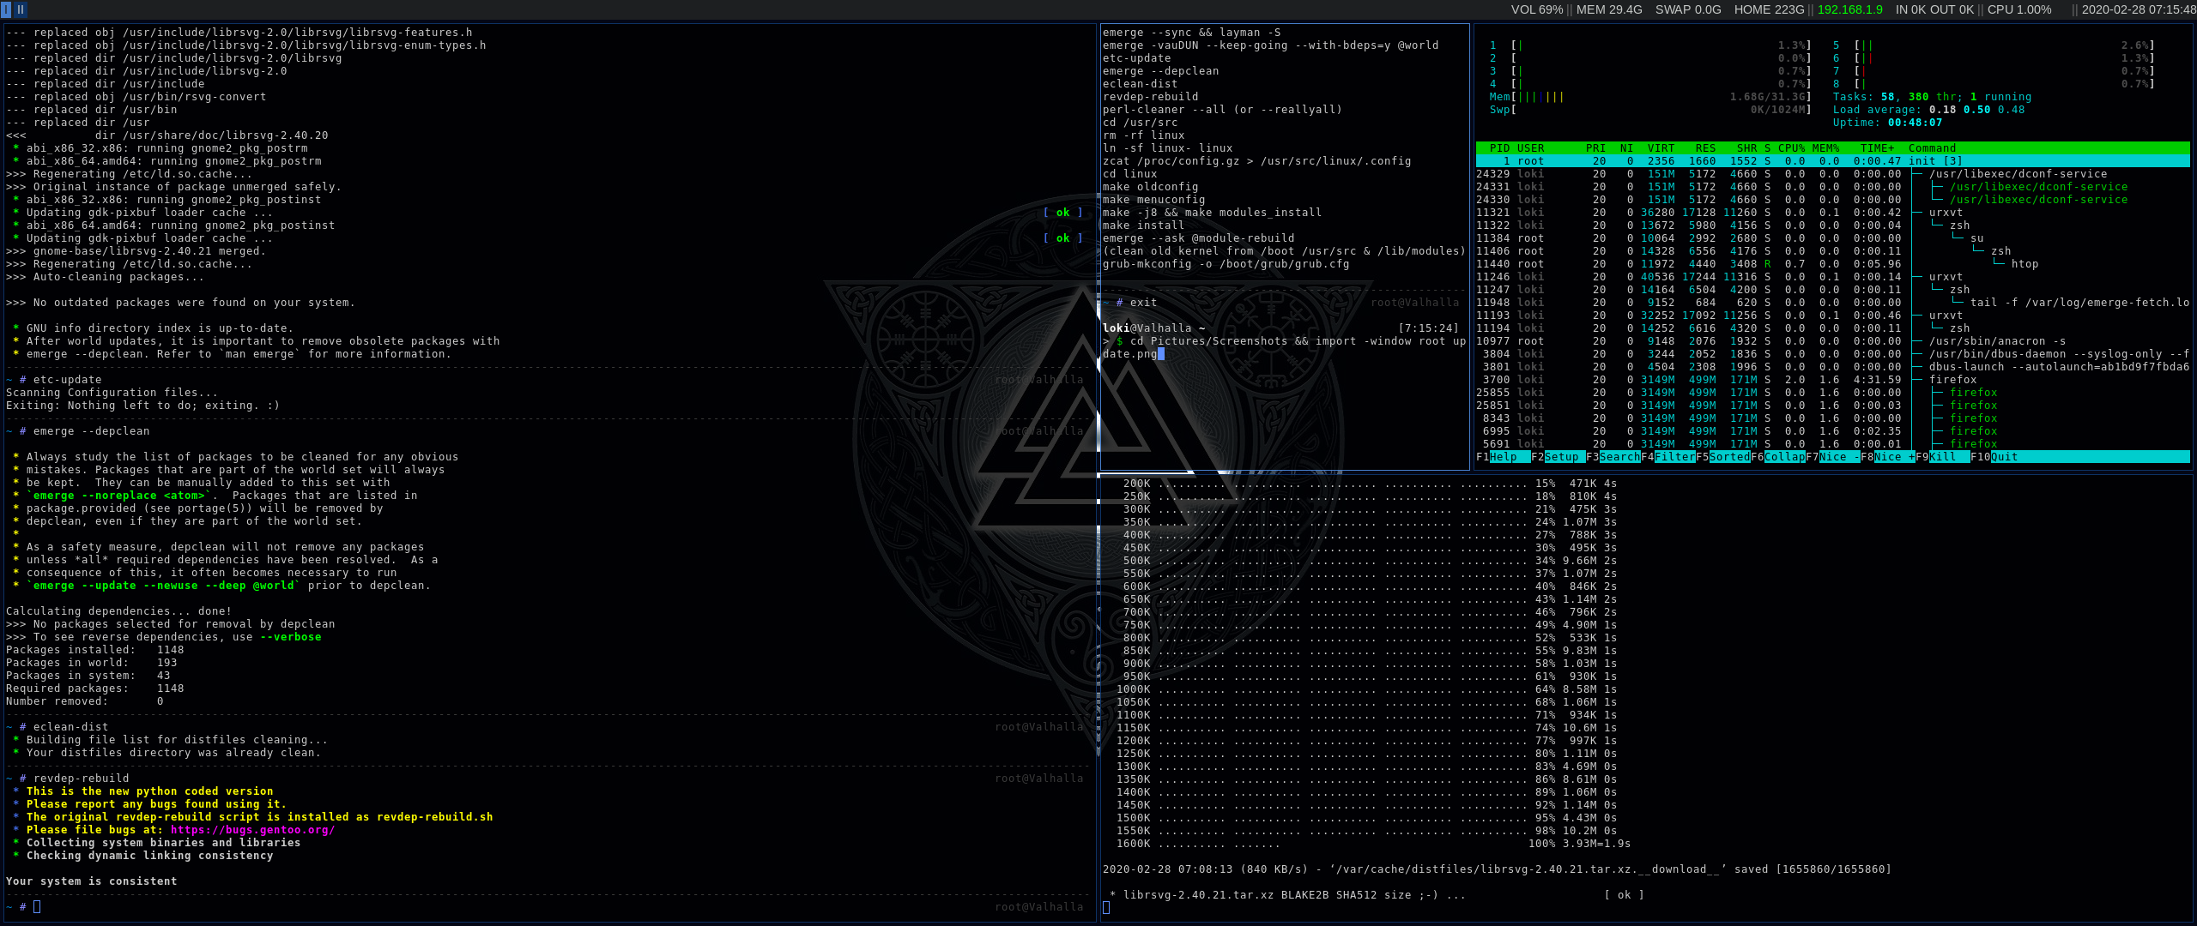The width and height of the screenshot is (2197, 926).
Task: Click 'perl-cleaner --all' note line
Action: (1222, 110)
